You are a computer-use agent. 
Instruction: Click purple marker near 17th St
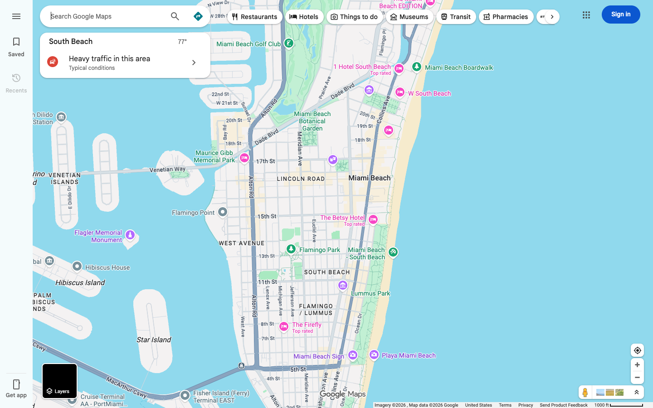[x=333, y=160]
